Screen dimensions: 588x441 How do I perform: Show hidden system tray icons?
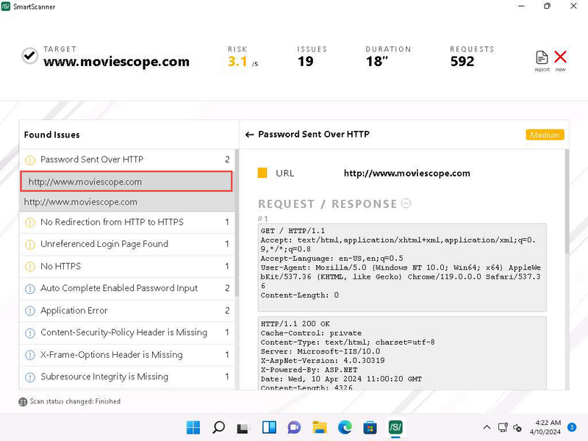[x=487, y=428]
